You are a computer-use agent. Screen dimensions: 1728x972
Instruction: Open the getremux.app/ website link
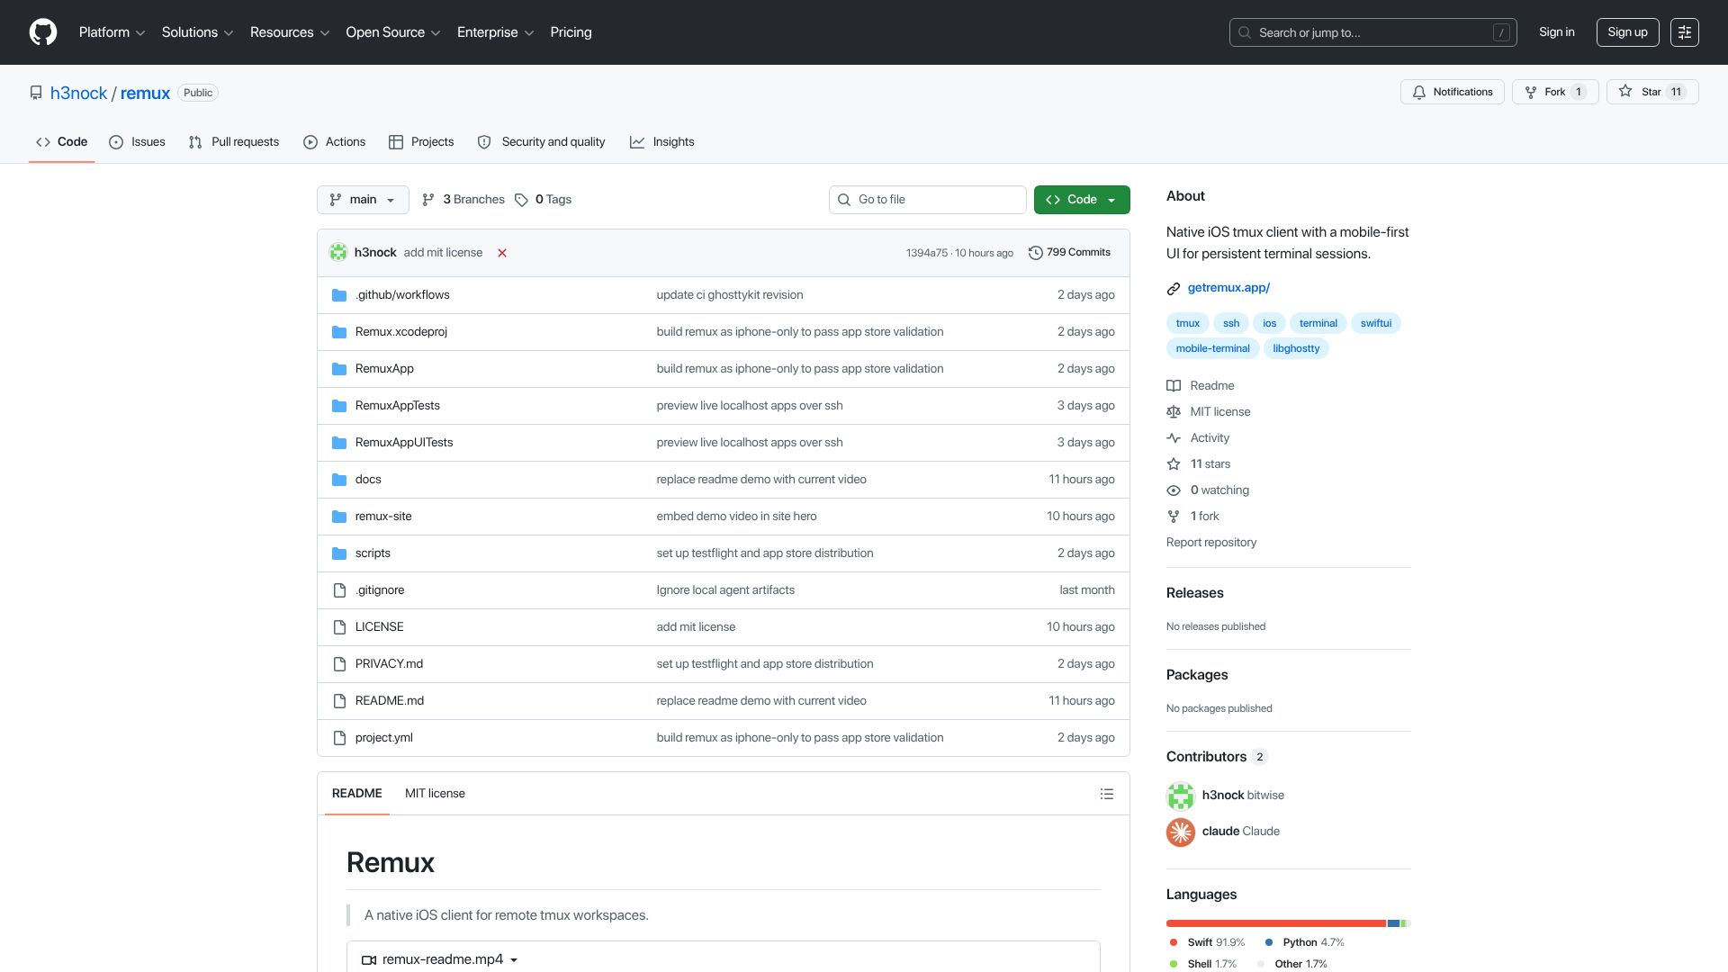[x=1228, y=288]
